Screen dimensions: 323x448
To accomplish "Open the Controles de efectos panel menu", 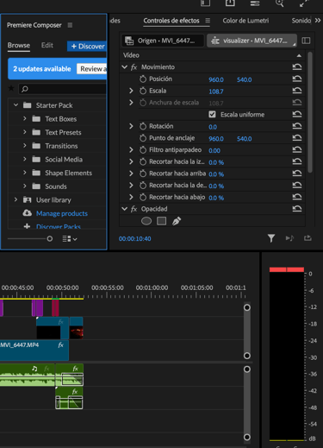I will (208, 21).
